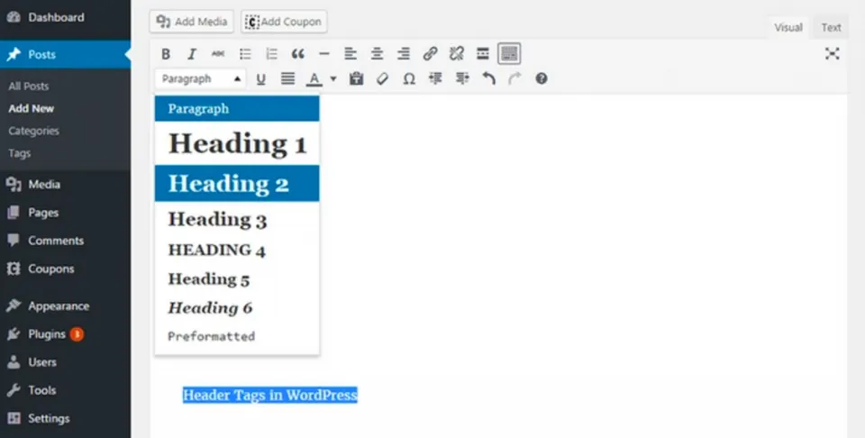865x438 pixels.
Task: Switch to the Visual editor tab
Action: (788, 28)
